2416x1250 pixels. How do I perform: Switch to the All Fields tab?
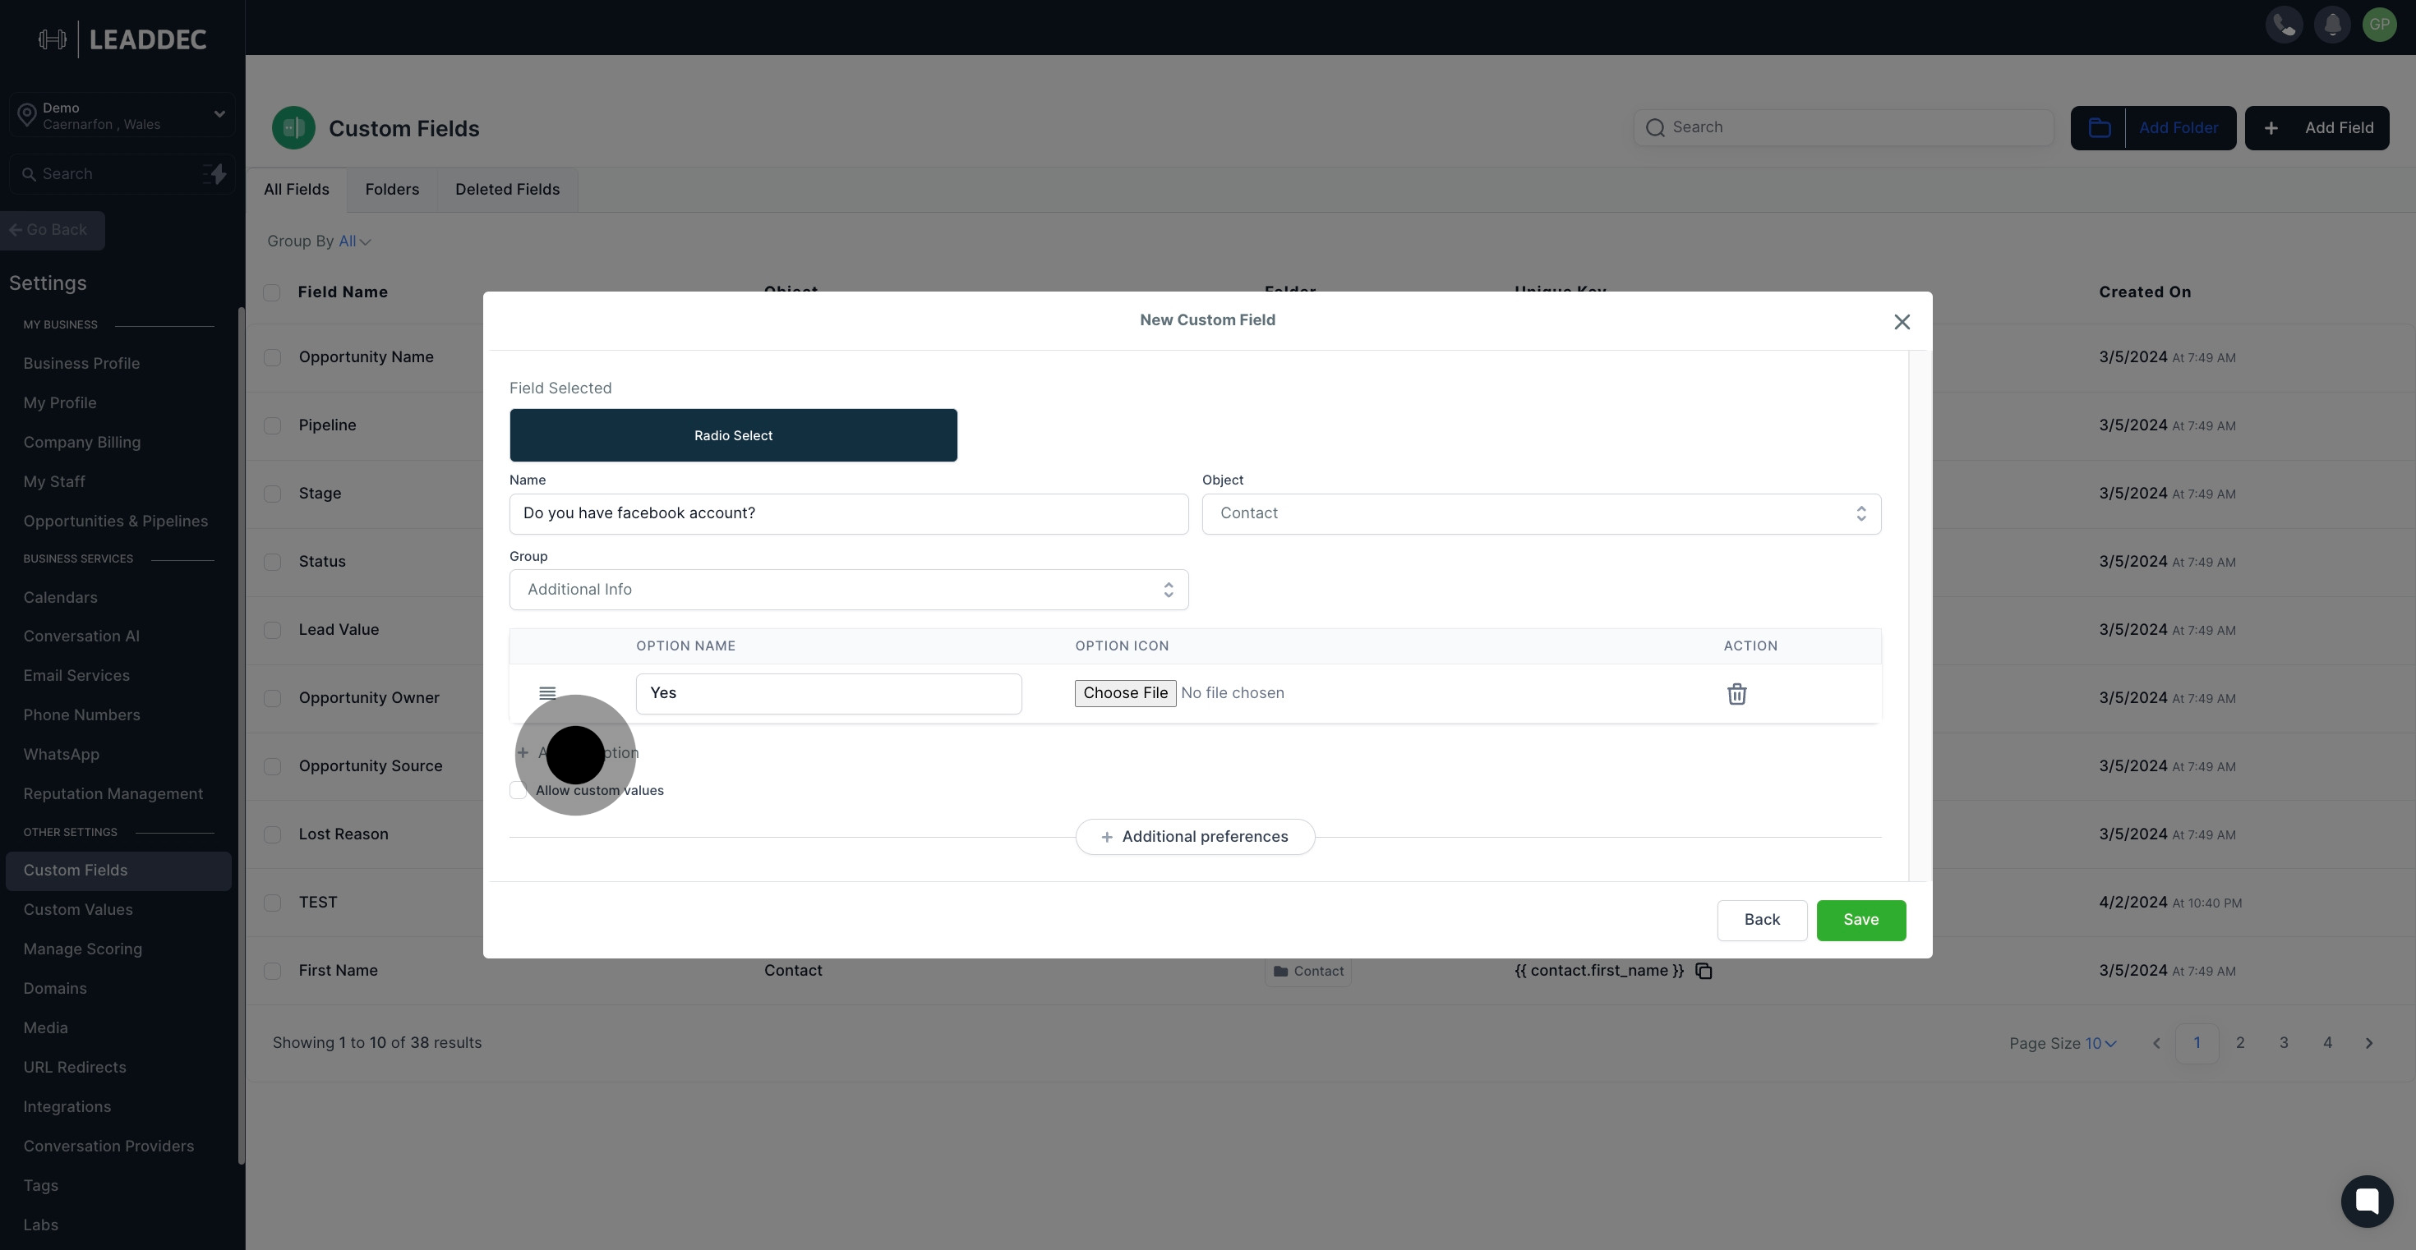pos(297,189)
